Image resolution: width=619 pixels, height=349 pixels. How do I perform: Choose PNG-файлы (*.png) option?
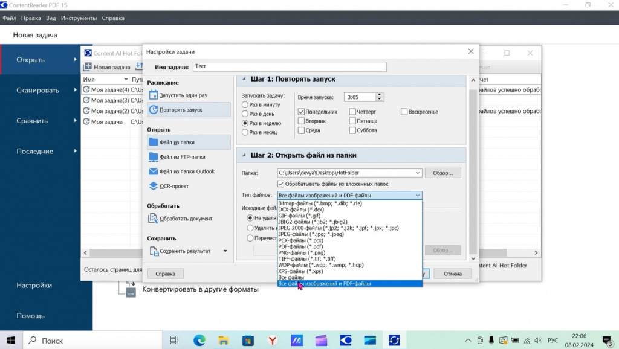pyautogui.click(x=350, y=252)
